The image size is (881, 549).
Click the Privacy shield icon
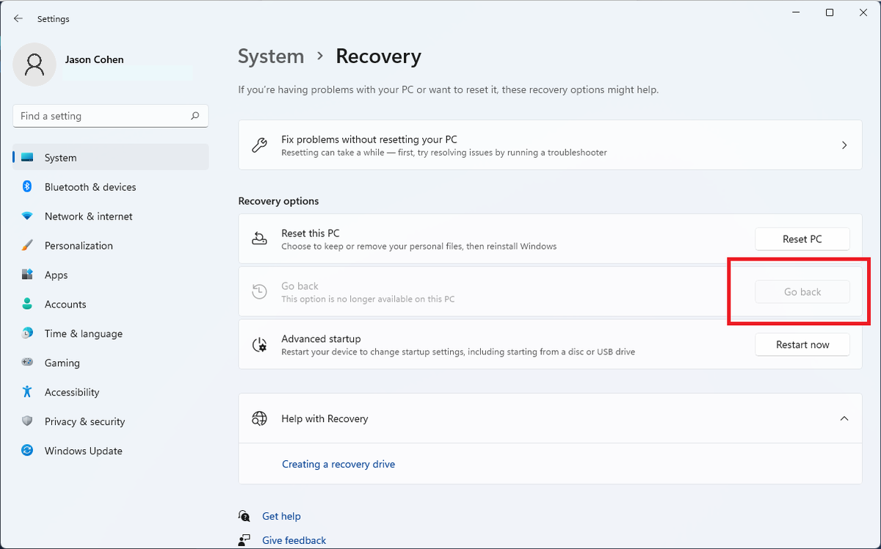27,421
